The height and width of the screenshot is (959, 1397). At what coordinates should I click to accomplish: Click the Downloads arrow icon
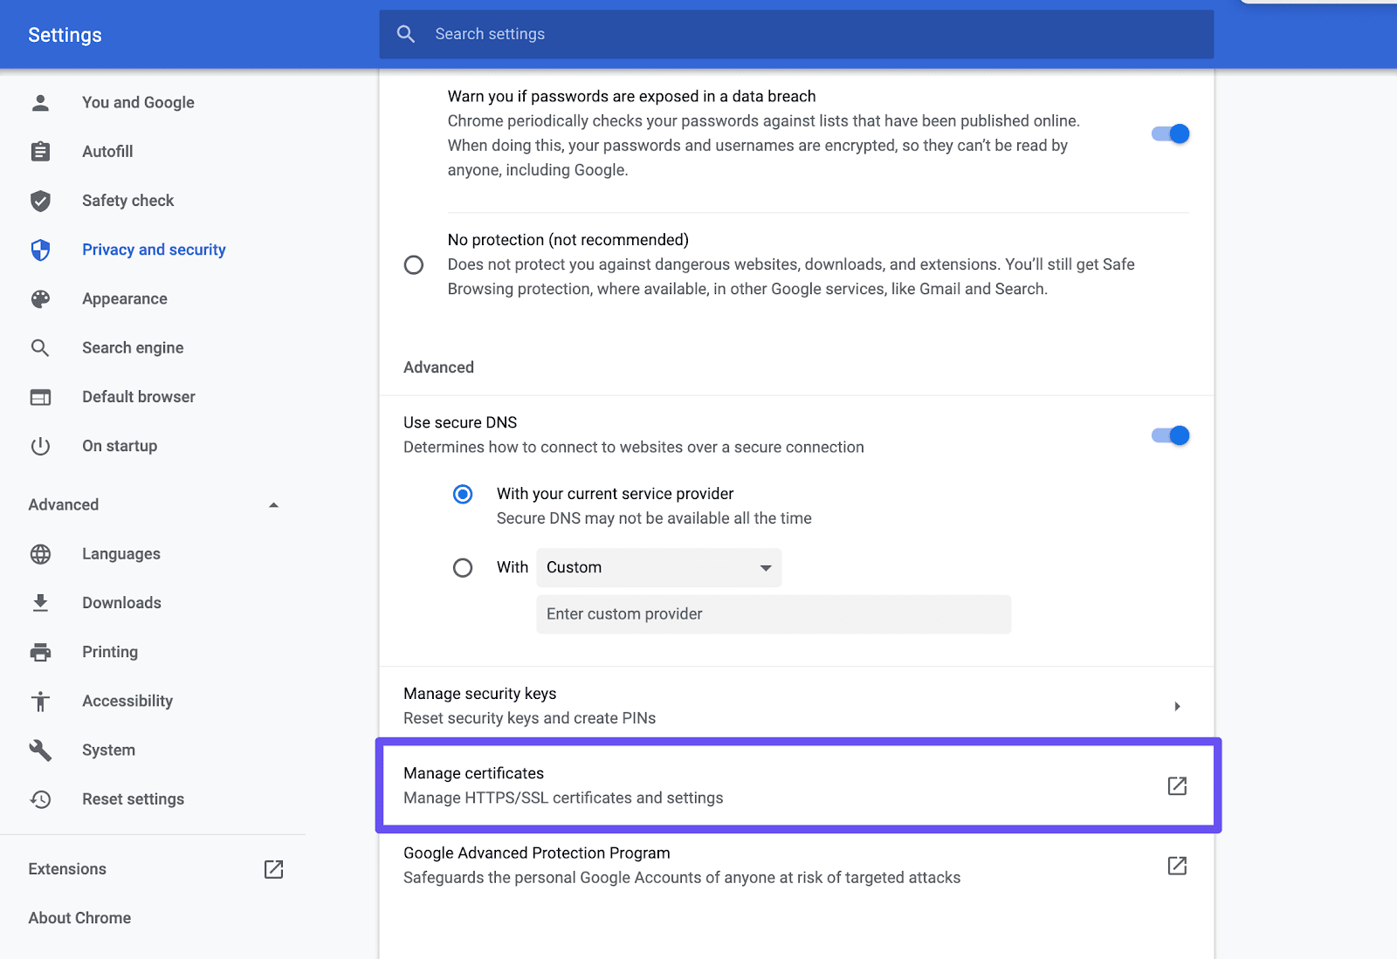pos(40,602)
